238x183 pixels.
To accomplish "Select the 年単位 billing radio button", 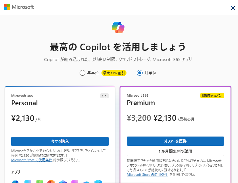I will [x=82, y=73].
